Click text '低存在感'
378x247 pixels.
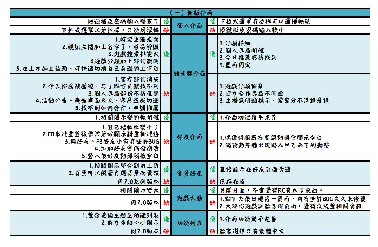click(232, 181)
